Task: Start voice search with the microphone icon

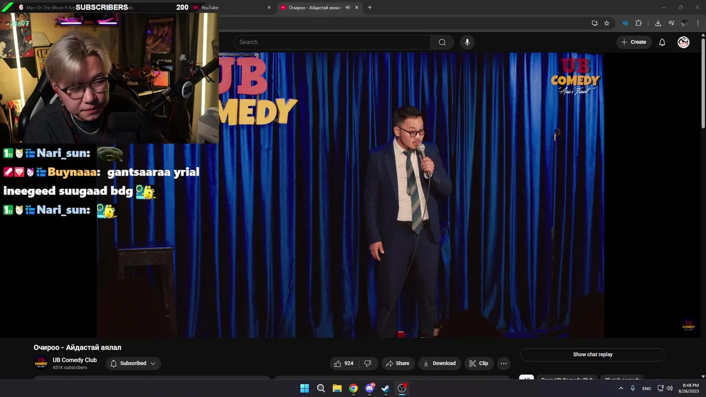Action: pos(467,42)
